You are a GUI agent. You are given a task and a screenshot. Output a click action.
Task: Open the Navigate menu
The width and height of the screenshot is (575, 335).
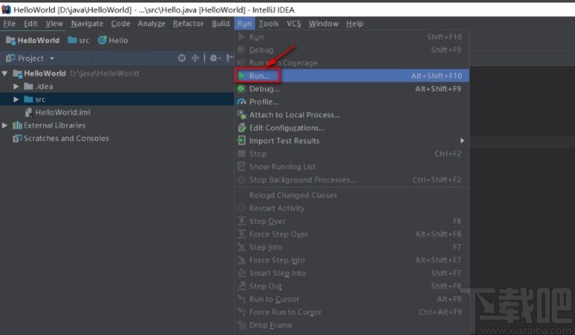pyautogui.click(x=87, y=23)
